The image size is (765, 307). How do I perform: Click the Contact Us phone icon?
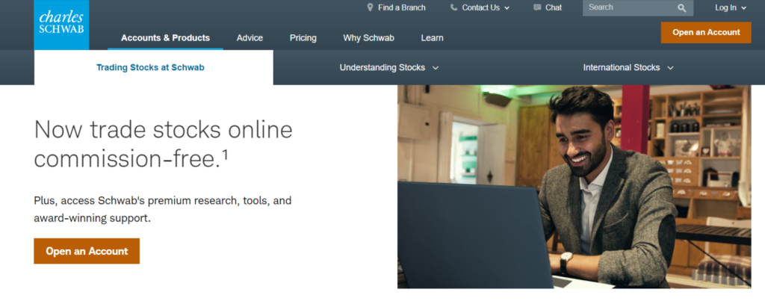pos(453,7)
